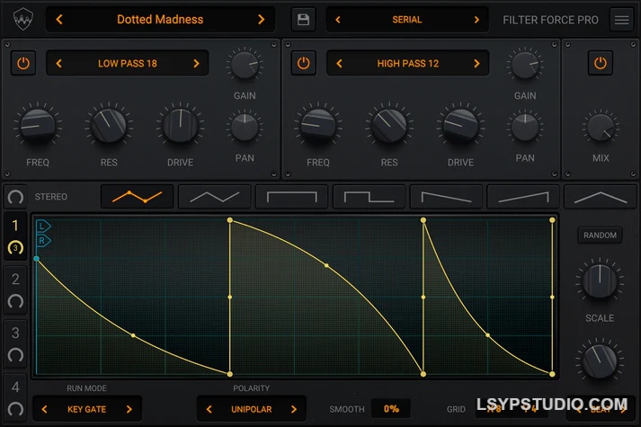Open the LOW PASS 18 filter type list

(127, 63)
